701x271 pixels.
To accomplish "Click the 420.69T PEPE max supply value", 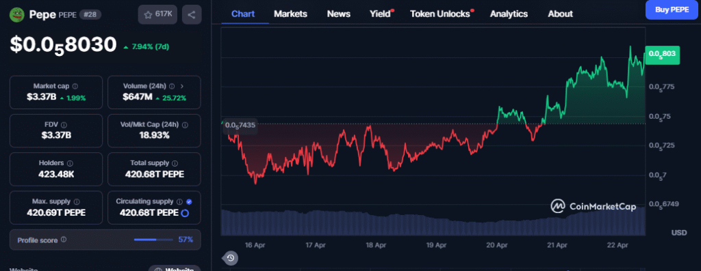I will tap(56, 212).
